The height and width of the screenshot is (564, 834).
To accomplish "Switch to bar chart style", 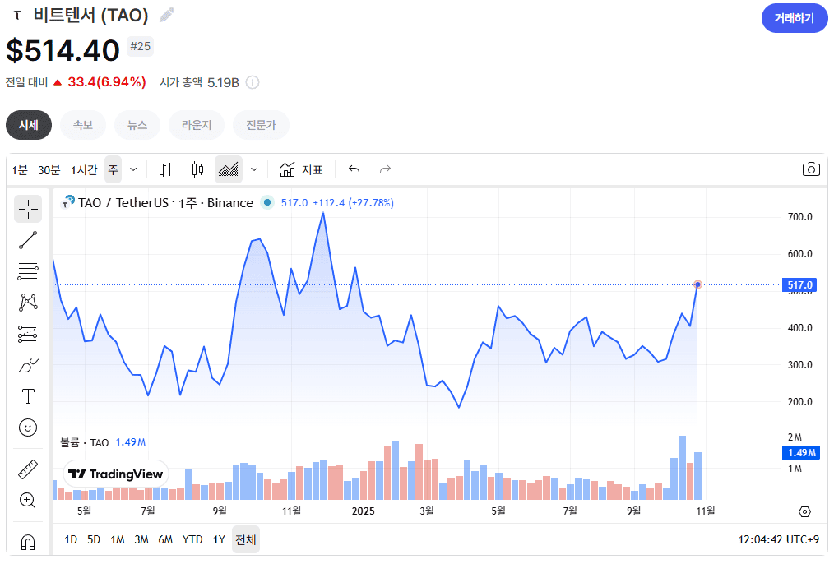I will tap(166, 169).
